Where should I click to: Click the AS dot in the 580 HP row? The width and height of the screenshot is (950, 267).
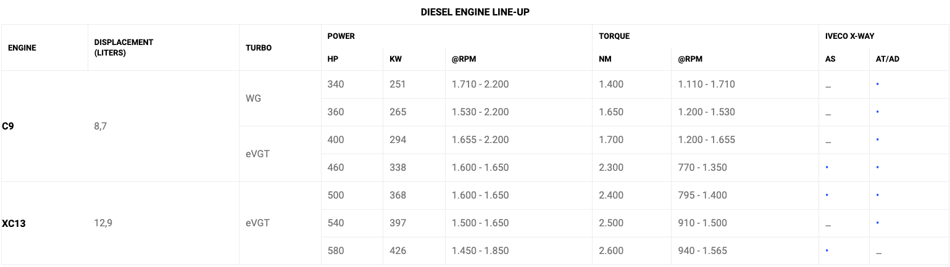click(x=827, y=250)
